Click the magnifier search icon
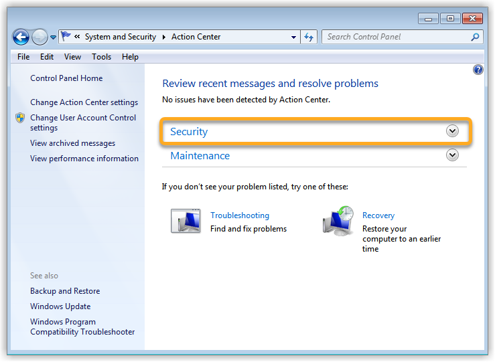Image resolution: width=495 pixels, height=362 pixels. pyautogui.click(x=475, y=37)
